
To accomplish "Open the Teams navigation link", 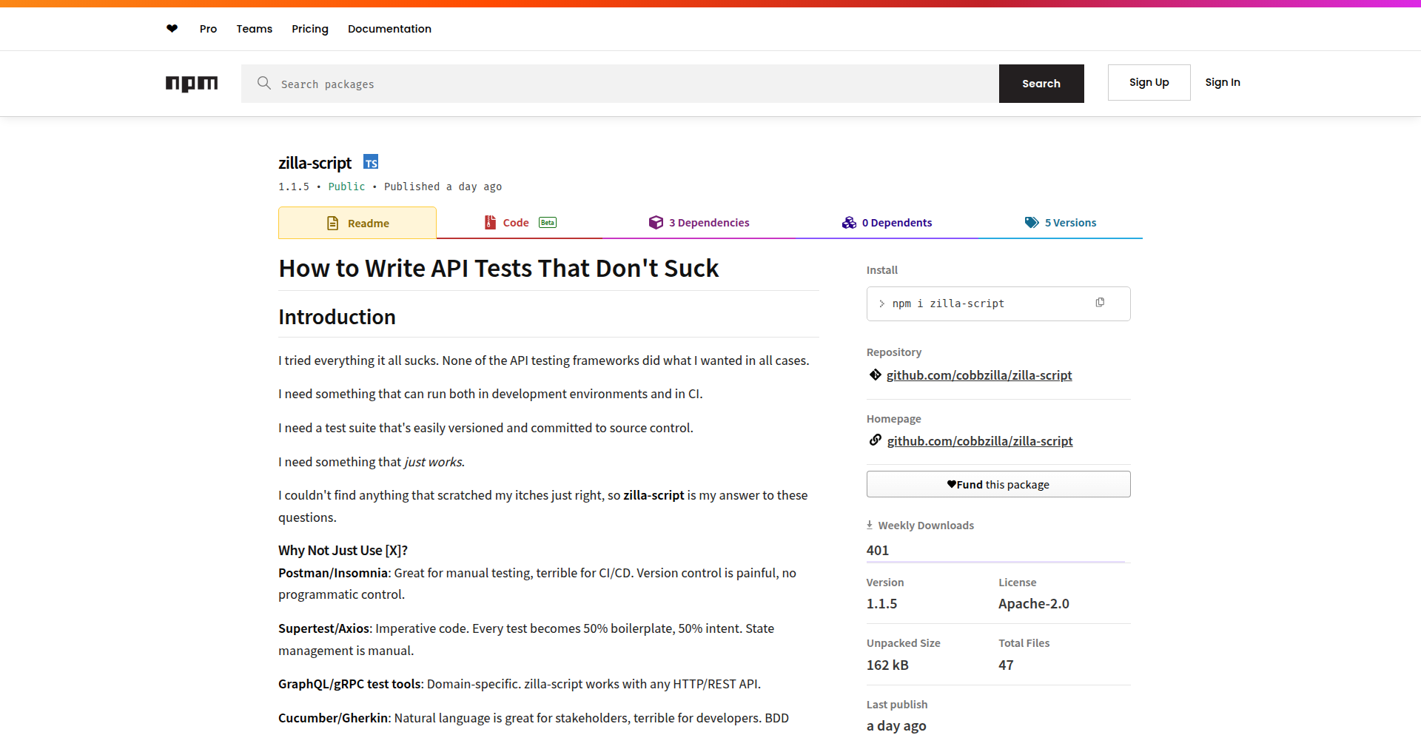I will point(255,29).
